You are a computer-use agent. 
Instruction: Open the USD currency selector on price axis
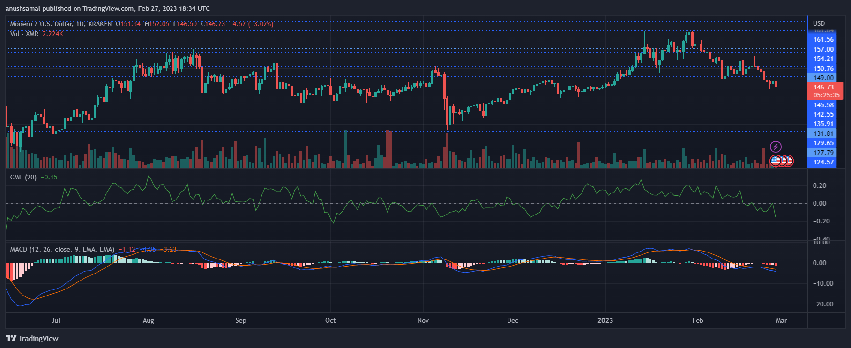pos(819,23)
